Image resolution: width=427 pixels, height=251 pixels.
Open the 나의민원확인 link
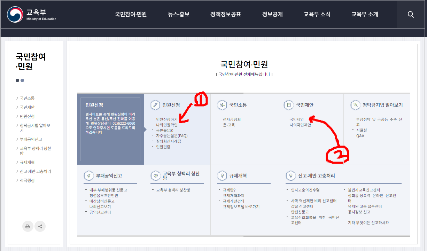167,125
